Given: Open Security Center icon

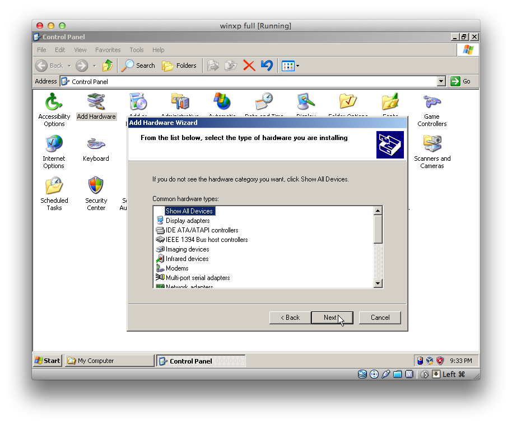Looking at the screenshot, I should point(96,194).
